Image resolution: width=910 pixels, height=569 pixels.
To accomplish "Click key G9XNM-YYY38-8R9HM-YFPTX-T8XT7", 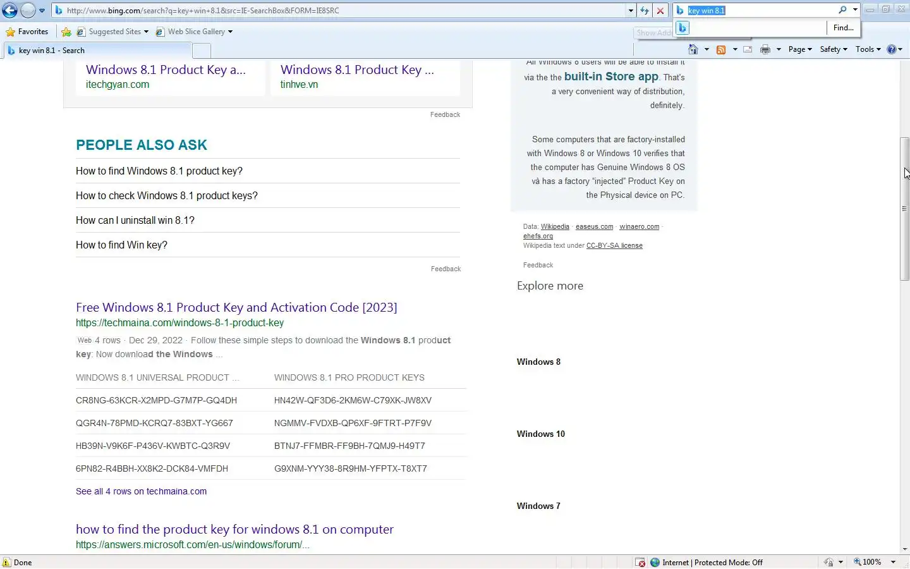I will [350, 468].
